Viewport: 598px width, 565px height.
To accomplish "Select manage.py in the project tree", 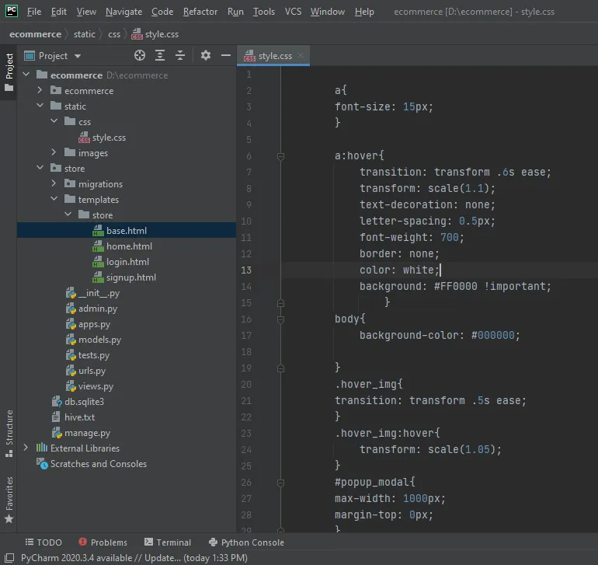I will [x=87, y=433].
